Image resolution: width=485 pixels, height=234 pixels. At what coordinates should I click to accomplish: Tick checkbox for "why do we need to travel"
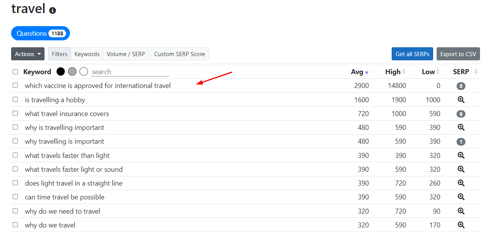[15, 211]
